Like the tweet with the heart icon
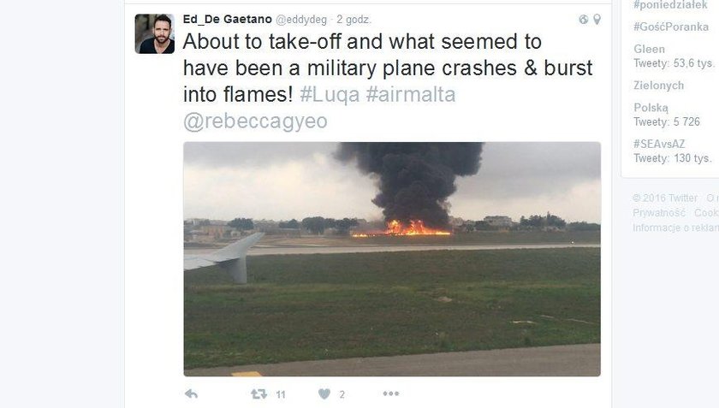Viewport: 719px width, 408px height. coord(324,393)
